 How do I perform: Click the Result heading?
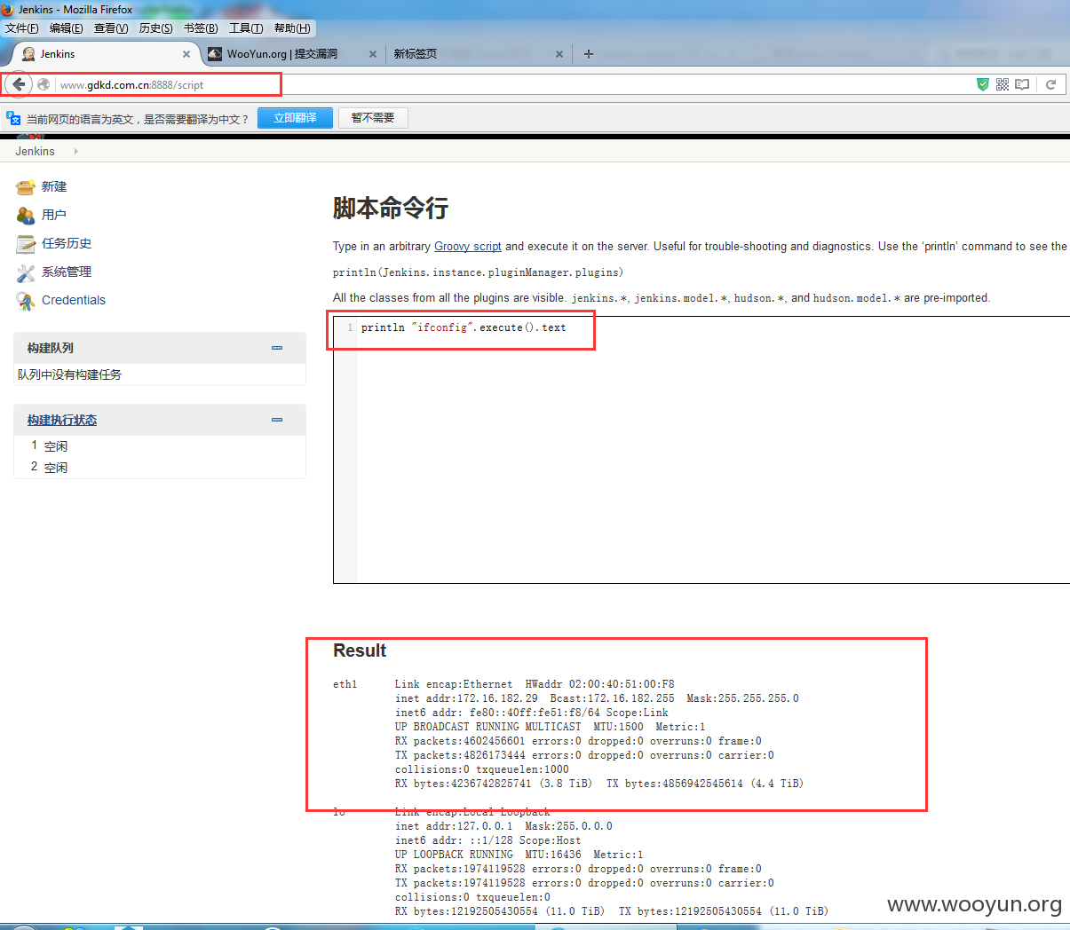click(x=360, y=650)
